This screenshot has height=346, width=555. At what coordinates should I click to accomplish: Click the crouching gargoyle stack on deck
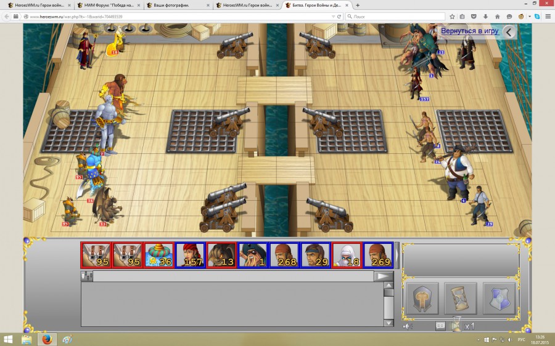click(106, 206)
